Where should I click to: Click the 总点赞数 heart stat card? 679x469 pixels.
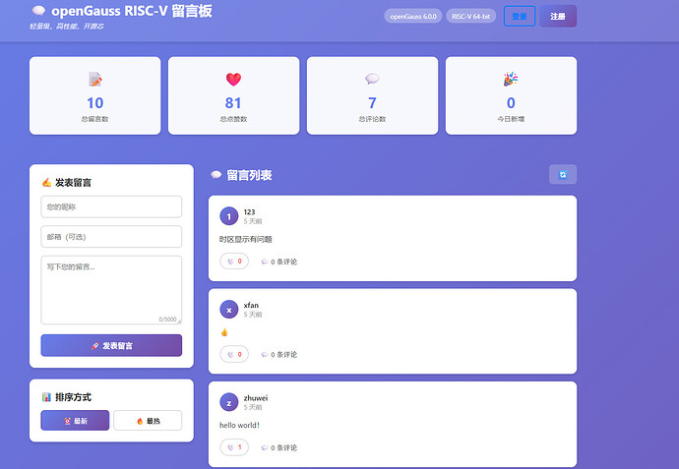click(233, 95)
